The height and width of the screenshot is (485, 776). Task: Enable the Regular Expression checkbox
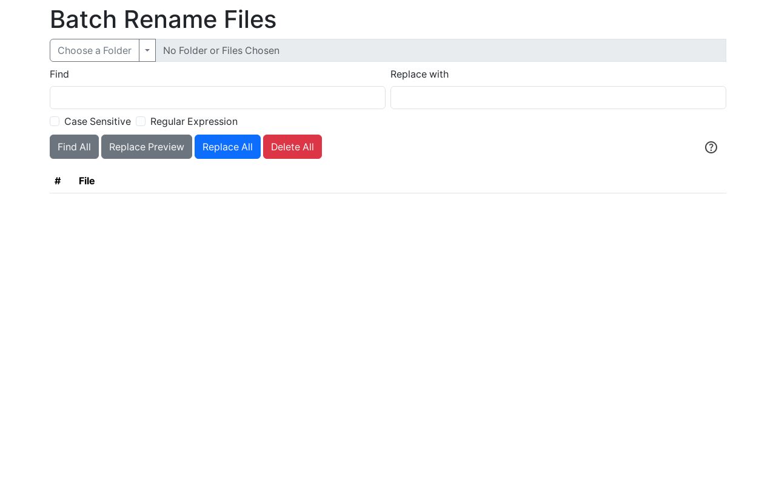[141, 121]
